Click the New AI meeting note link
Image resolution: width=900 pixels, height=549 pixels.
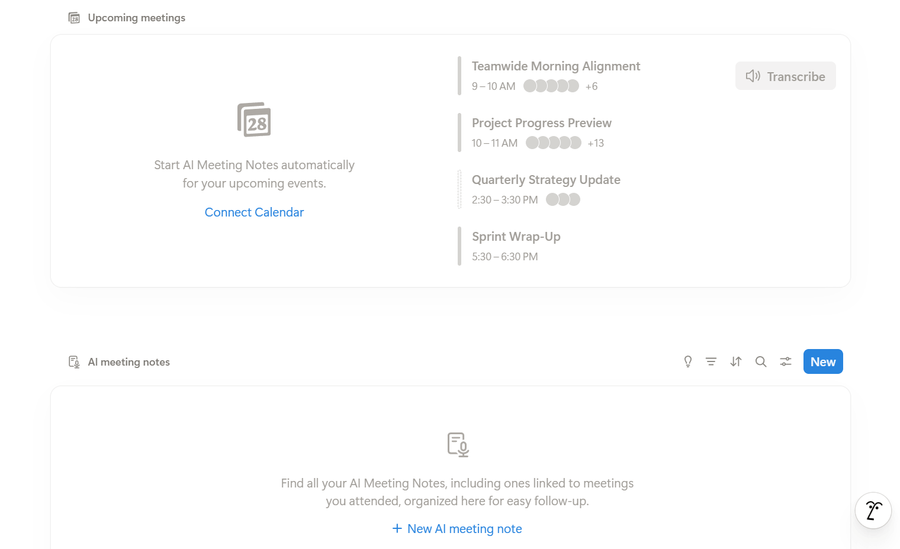[457, 529]
